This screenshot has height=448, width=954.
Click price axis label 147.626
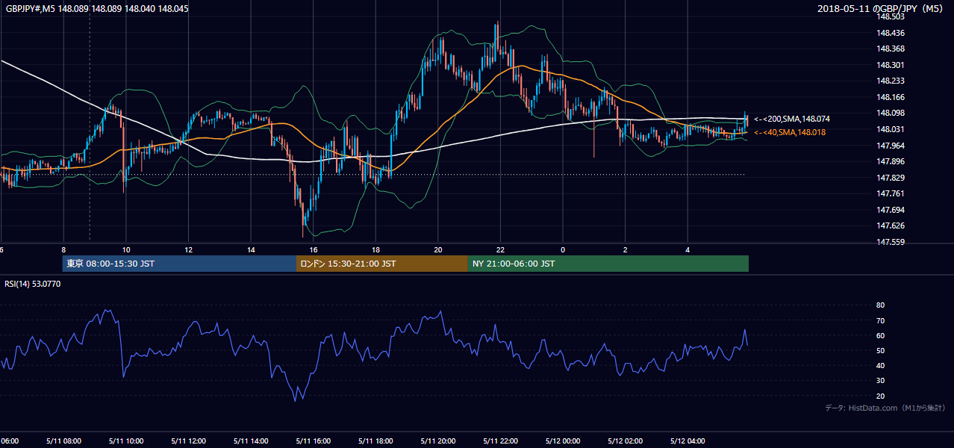point(890,225)
